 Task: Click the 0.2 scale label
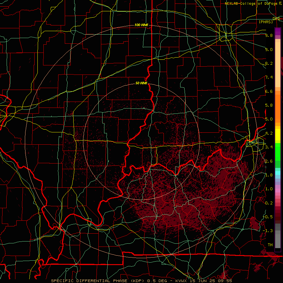[x=269, y=203]
